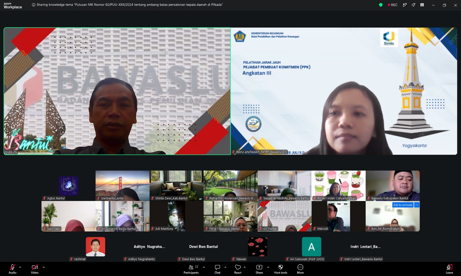The image size is (461, 276).
Task: Select Marsidi's video tile
Action: click(x=339, y=216)
